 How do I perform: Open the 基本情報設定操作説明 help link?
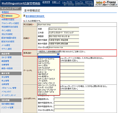coord(35,16)
